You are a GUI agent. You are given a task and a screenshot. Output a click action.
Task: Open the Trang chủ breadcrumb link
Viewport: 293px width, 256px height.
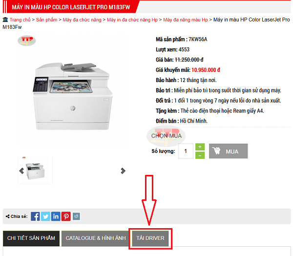[20, 20]
